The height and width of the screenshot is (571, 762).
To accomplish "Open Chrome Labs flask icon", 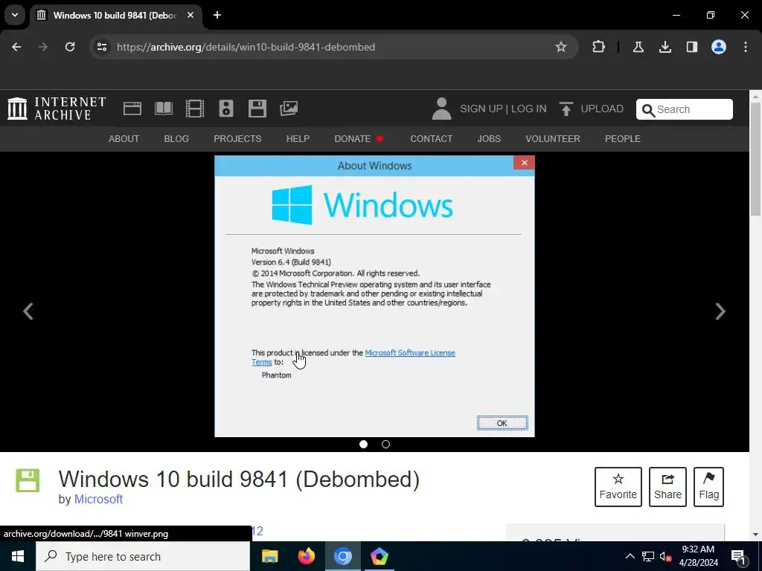I will pyautogui.click(x=638, y=47).
